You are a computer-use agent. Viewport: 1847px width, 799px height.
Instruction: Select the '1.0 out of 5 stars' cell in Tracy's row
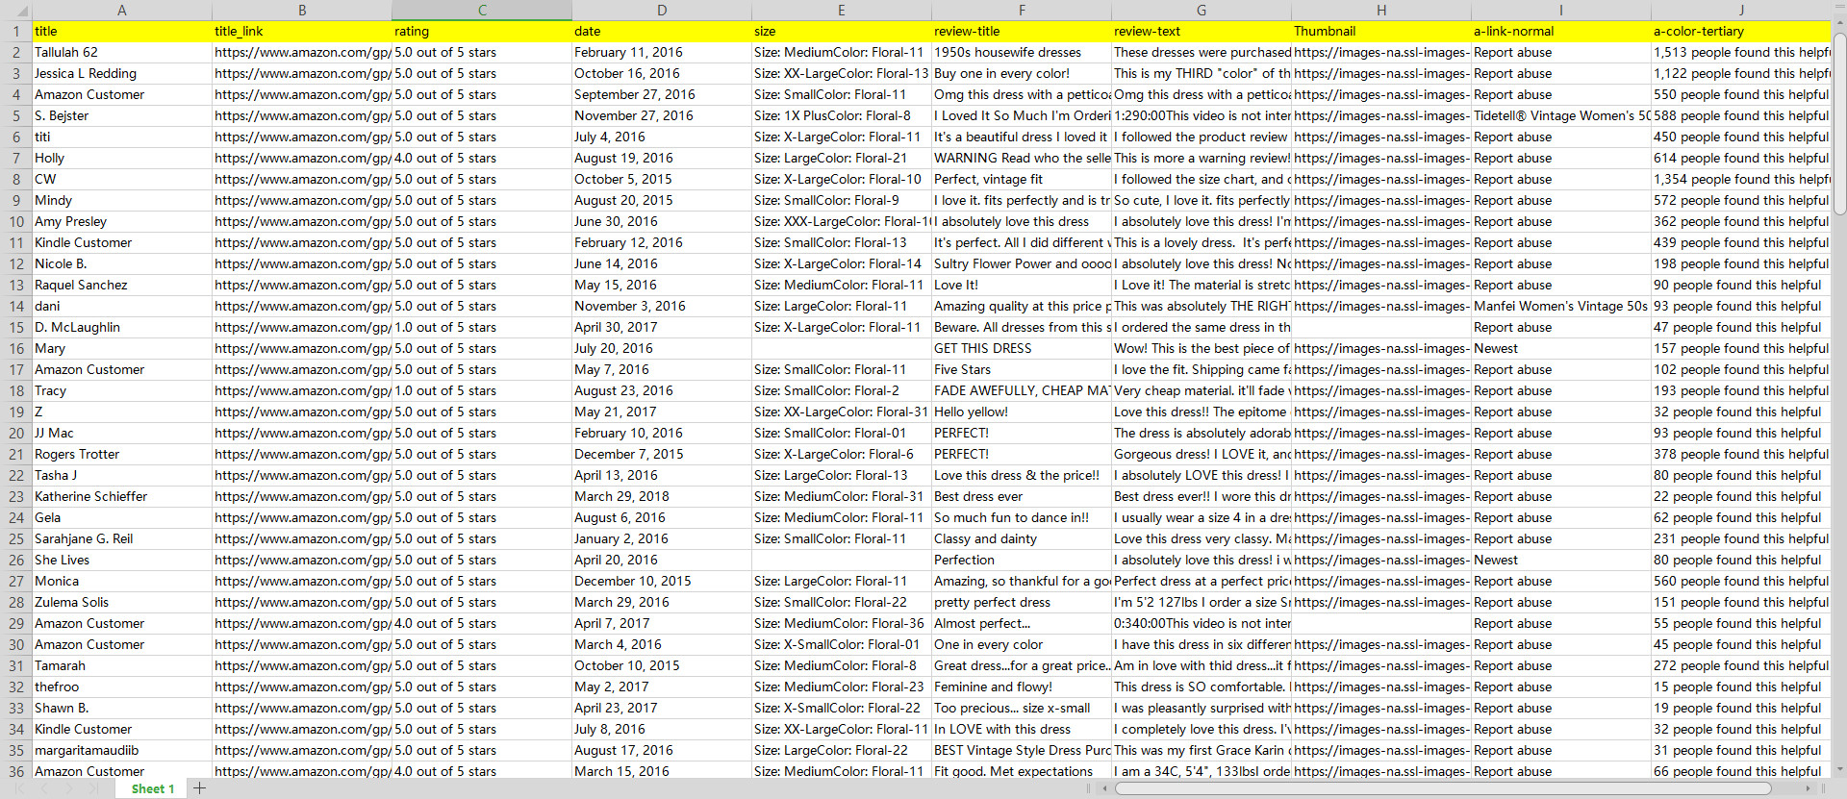(x=482, y=390)
